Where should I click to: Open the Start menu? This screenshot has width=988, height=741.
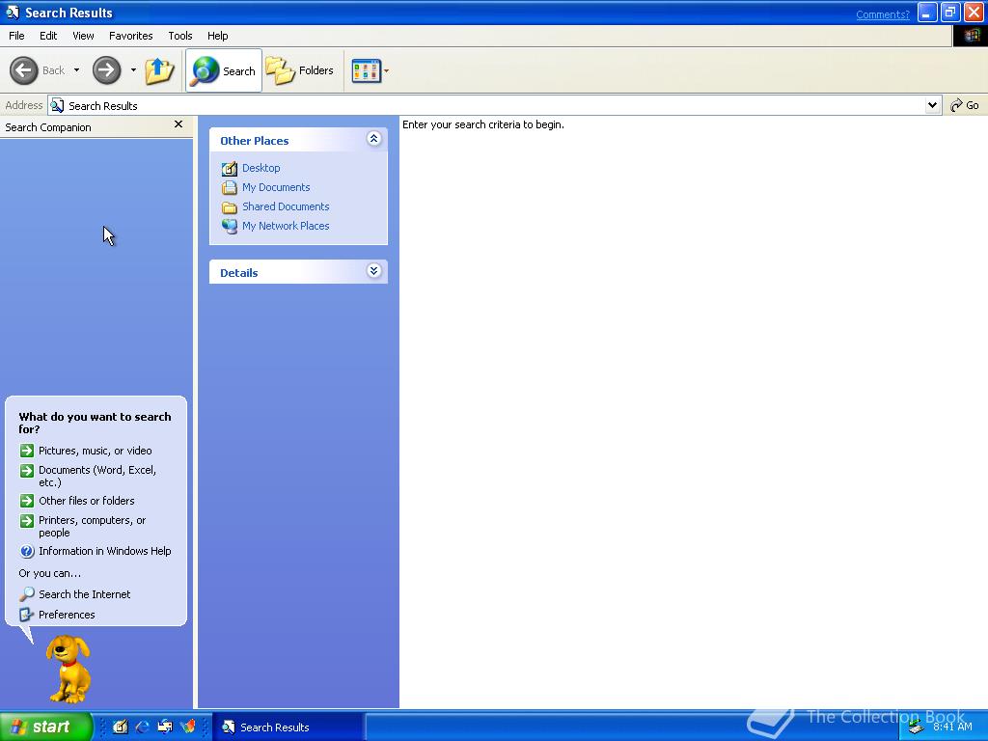tap(46, 727)
